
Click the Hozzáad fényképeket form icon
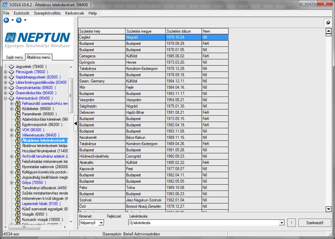(x=18, y=151)
